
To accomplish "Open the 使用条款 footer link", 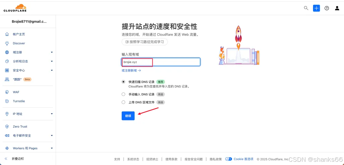I will tap(171, 159).
